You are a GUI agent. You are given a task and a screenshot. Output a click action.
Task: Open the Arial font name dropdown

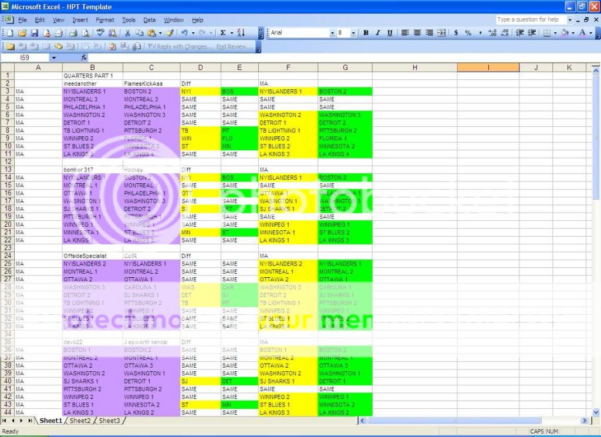tap(332, 33)
